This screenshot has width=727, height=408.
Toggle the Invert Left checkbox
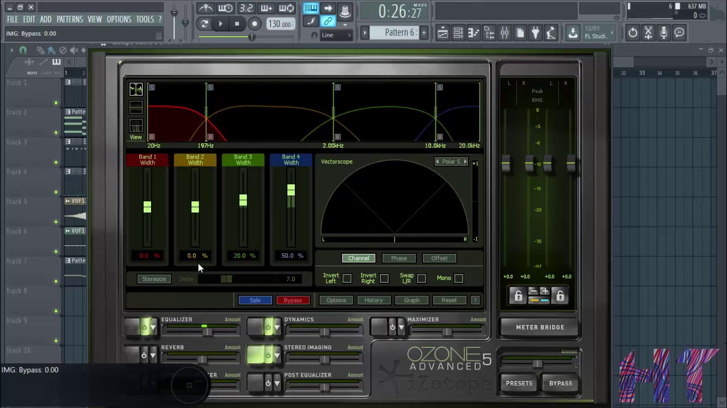click(347, 278)
